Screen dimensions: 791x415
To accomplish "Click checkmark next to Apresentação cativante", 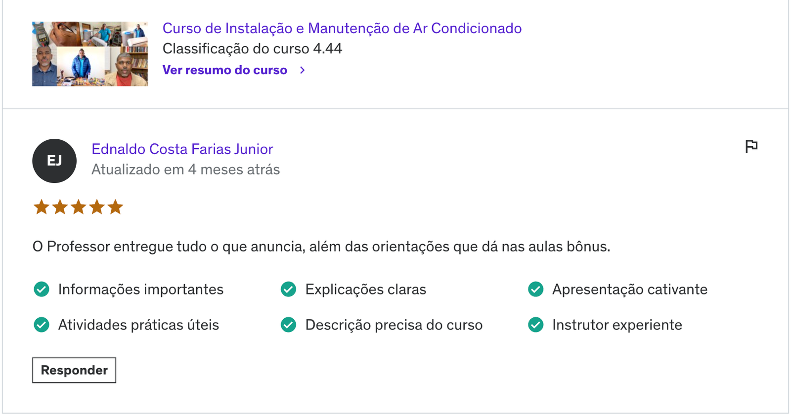I will 535,289.
